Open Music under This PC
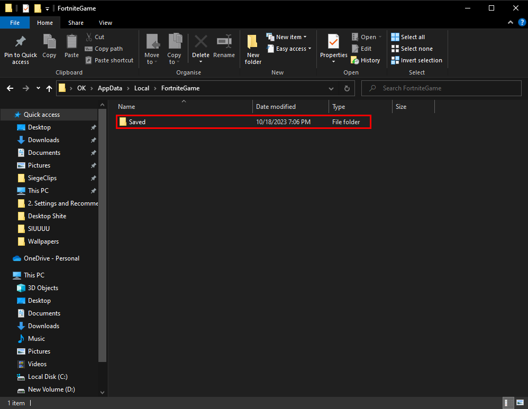 [x=37, y=339]
